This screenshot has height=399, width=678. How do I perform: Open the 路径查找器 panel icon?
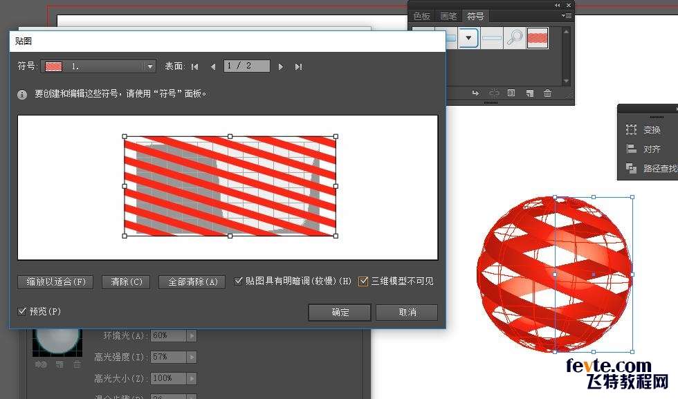coord(631,168)
